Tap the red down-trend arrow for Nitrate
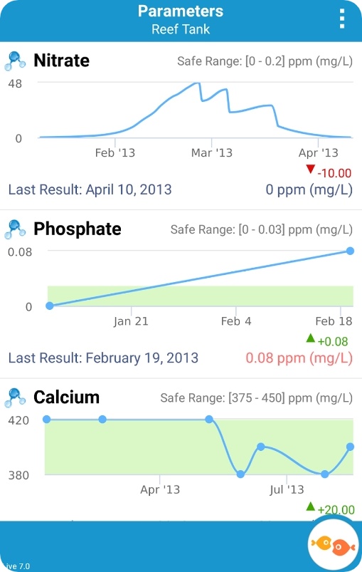Image resolution: width=362 pixels, height=572 pixels. (x=310, y=169)
